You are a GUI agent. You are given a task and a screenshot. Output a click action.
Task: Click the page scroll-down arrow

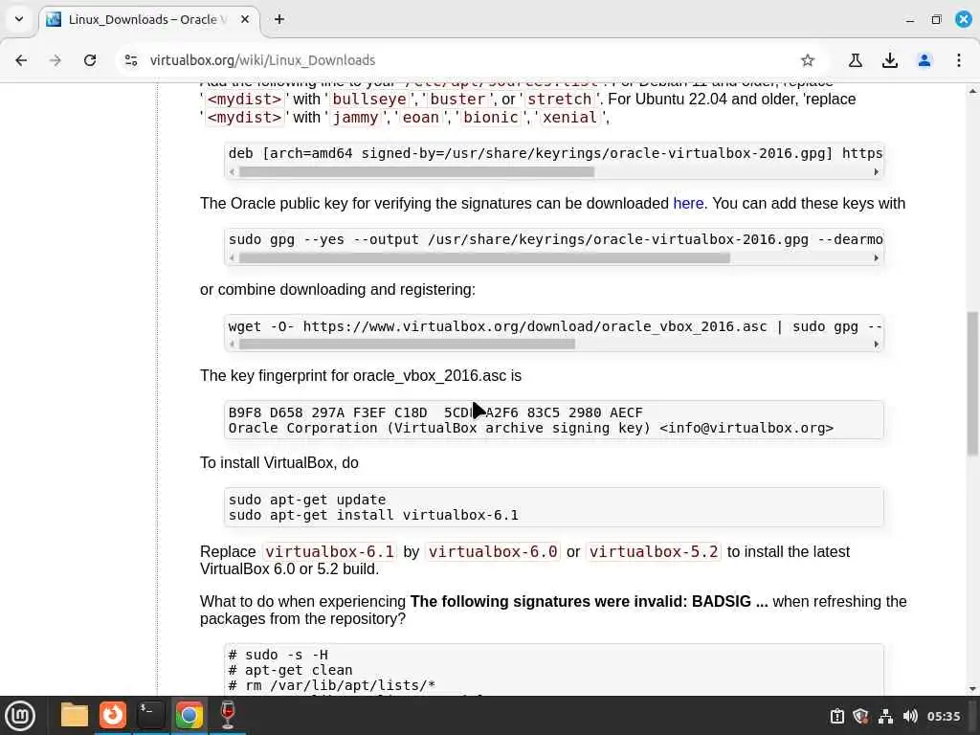(972, 689)
